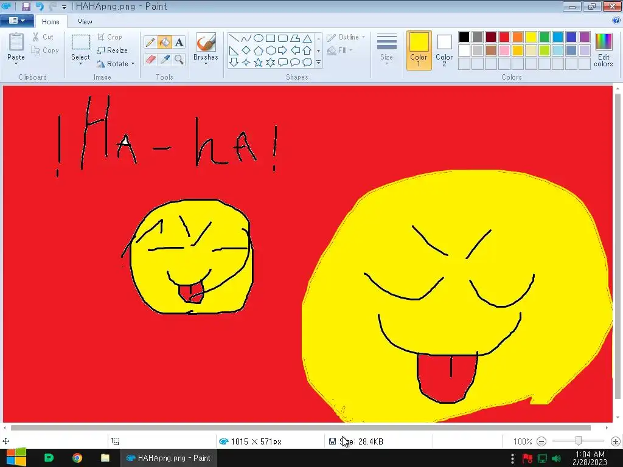
Task: Select the Color picker eyedropper tool
Action: (x=164, y=59)
